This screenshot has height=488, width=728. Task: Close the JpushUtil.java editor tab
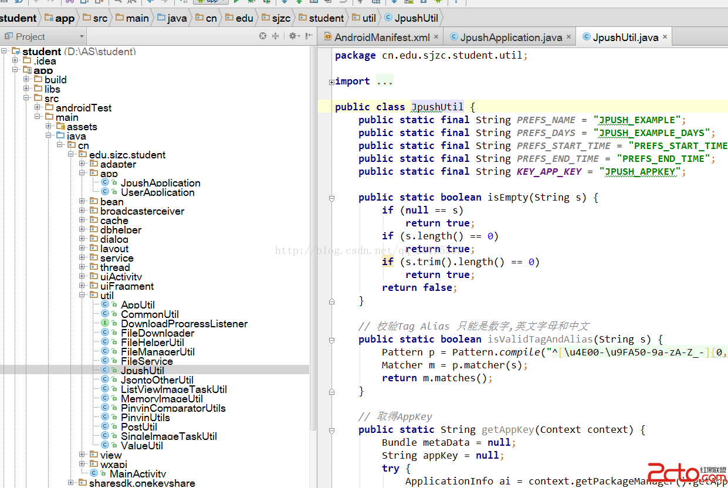(665, 37)
